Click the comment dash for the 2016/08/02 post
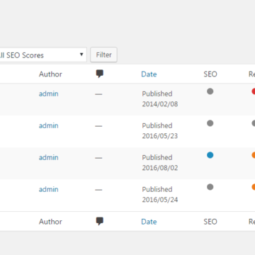The width and height of the screenshot is (255, 255). [x=98, y=158]
